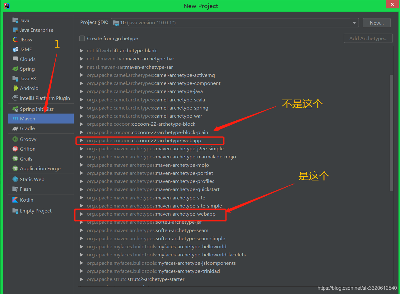Select the Kotlin project type

click(x=41, y=200)
